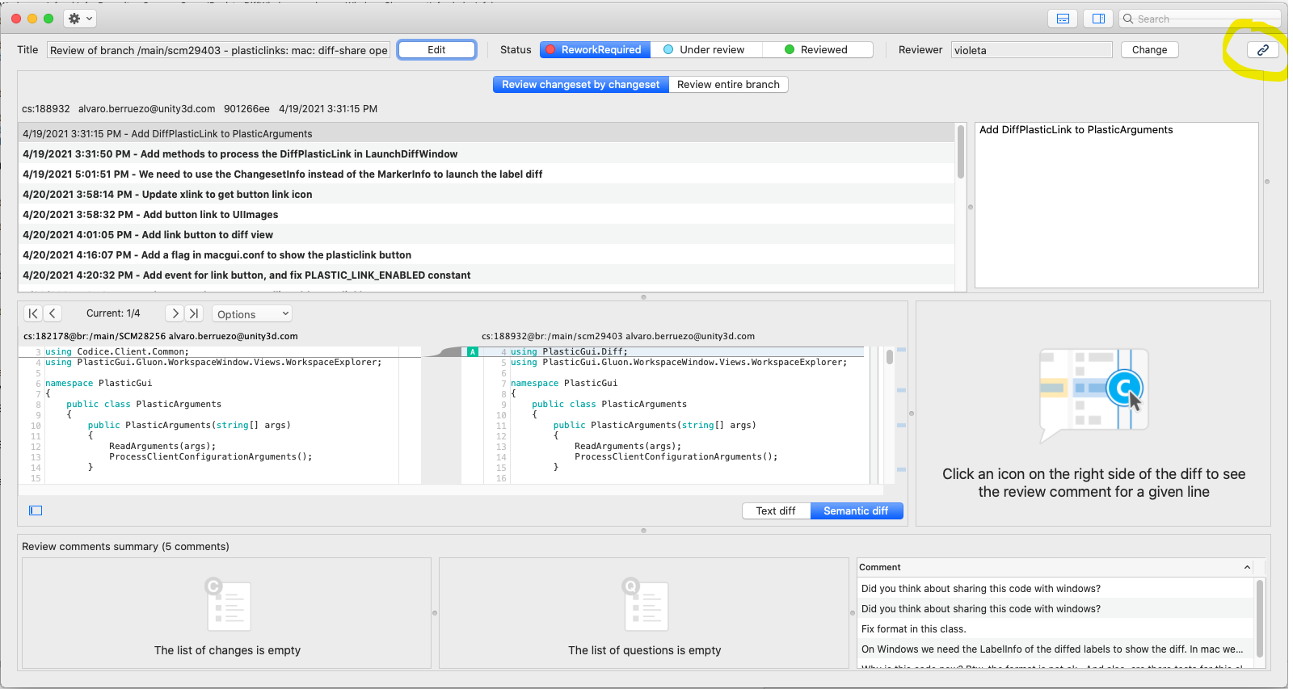Toggle the diff sidebar panel icon

click(36, 510)
